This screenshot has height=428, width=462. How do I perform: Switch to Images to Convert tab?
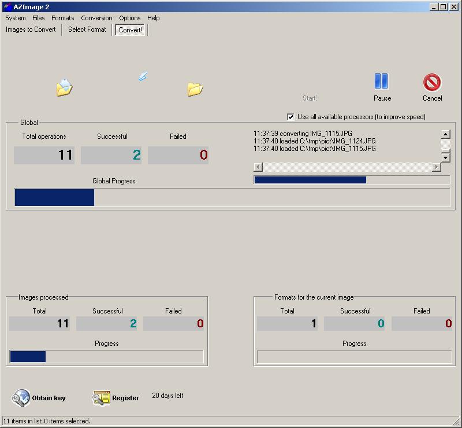point(31,29)
